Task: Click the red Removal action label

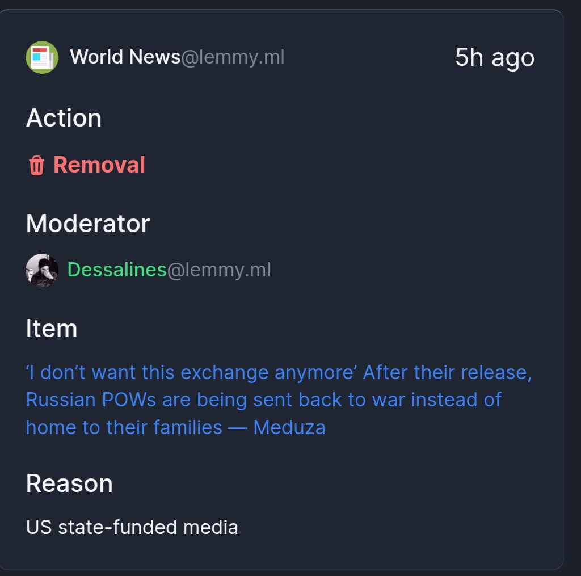Action: [99, 165]
